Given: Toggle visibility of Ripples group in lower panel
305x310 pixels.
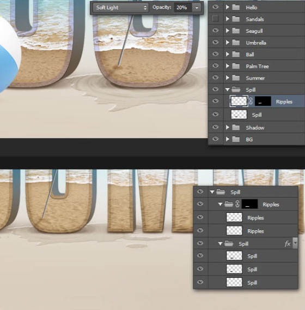Looking at the screenshot, I should [x=200, y=204].
